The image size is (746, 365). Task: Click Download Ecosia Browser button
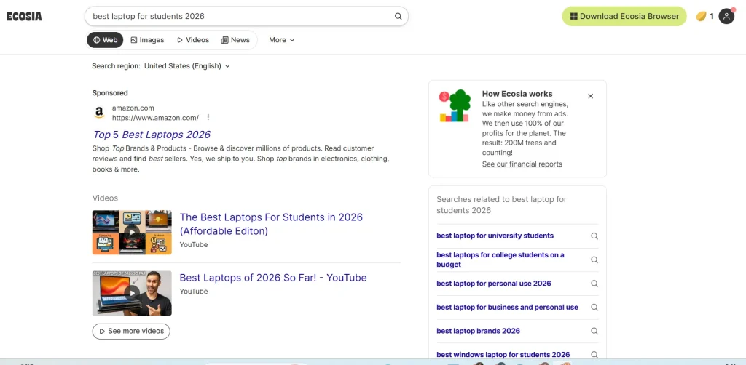(x=624, y=16)
